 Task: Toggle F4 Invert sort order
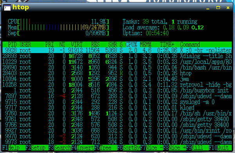[x=83, y=148]
